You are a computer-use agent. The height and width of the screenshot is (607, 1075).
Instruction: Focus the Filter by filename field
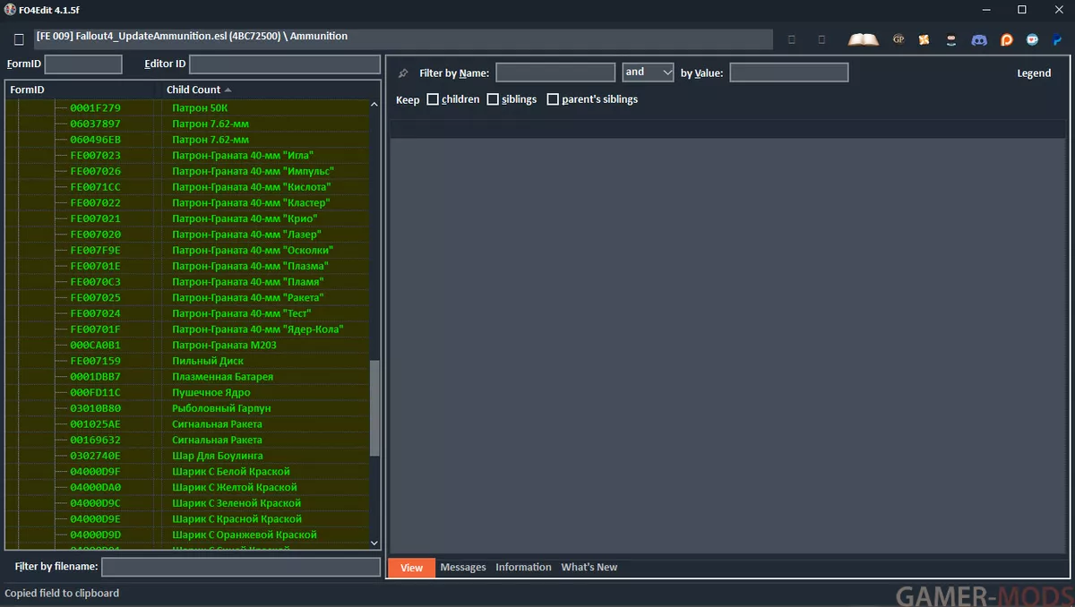point(241,567)
